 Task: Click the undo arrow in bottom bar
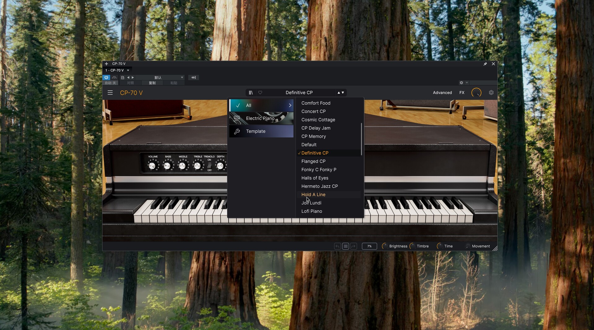338,246
